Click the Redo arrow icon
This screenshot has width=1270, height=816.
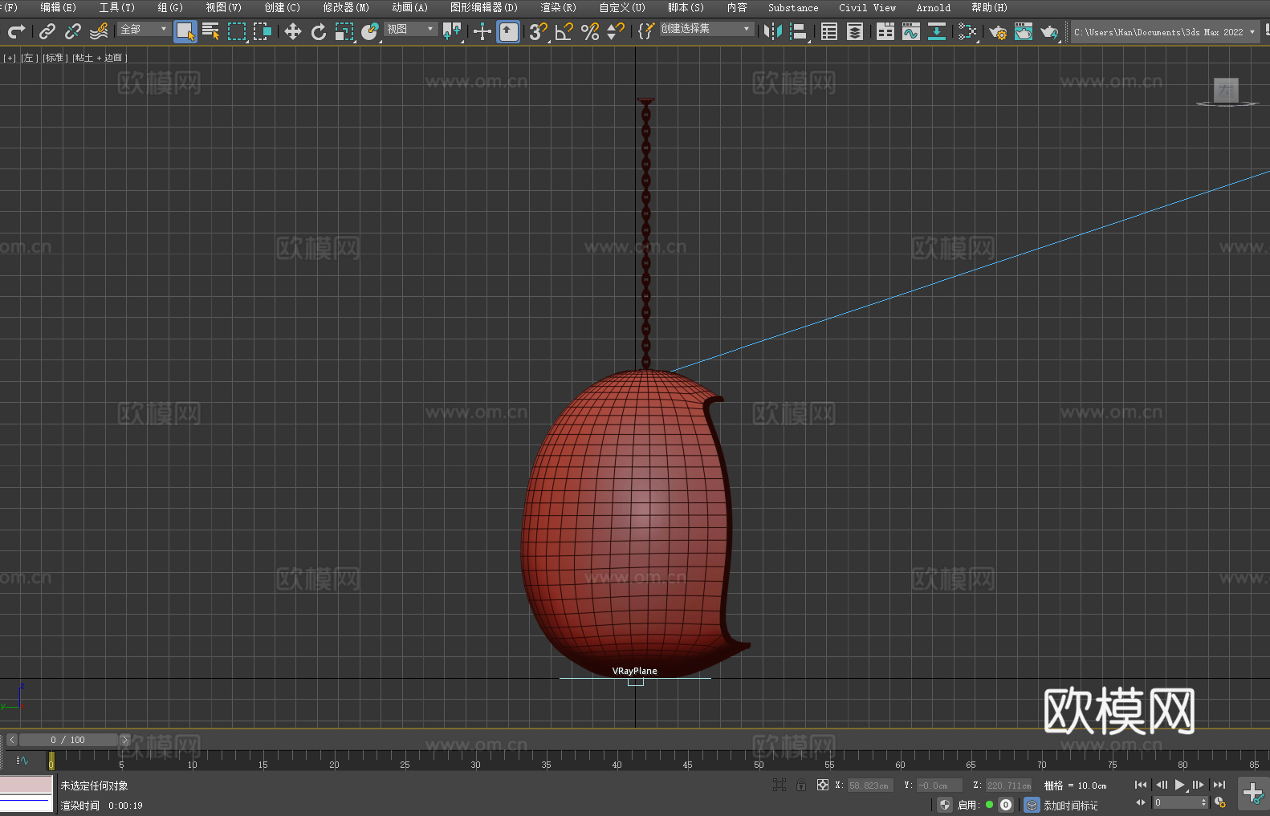[16, 31]
